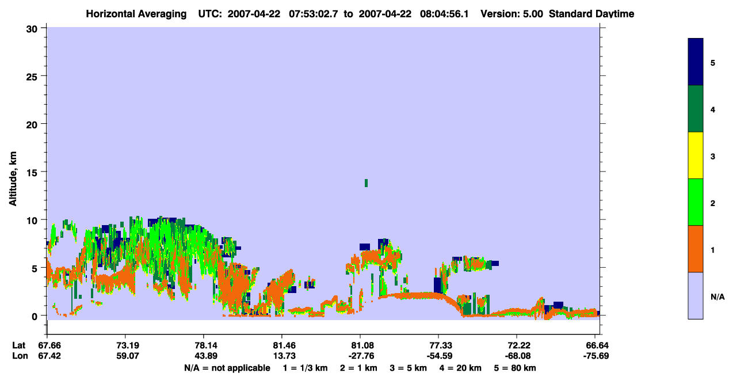The height and width of the screenshot is (384, 748).
Task: Click the y-axis tick label 20
Action: (x=33, y=124)
